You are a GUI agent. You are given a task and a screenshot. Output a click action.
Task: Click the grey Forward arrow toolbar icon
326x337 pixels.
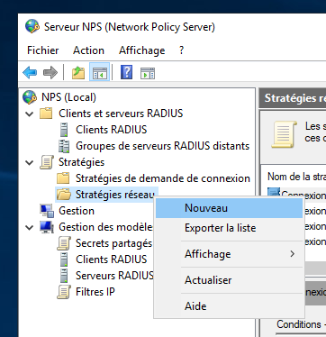50,73
